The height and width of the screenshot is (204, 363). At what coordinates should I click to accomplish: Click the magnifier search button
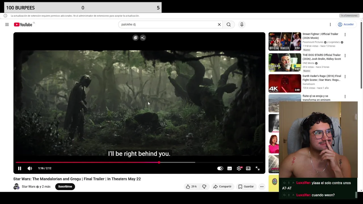coord(229,24)
